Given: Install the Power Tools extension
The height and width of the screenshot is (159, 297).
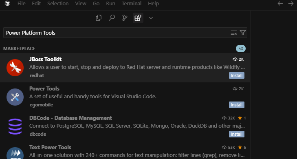Looking at the screenshot, I should [237, 105].
